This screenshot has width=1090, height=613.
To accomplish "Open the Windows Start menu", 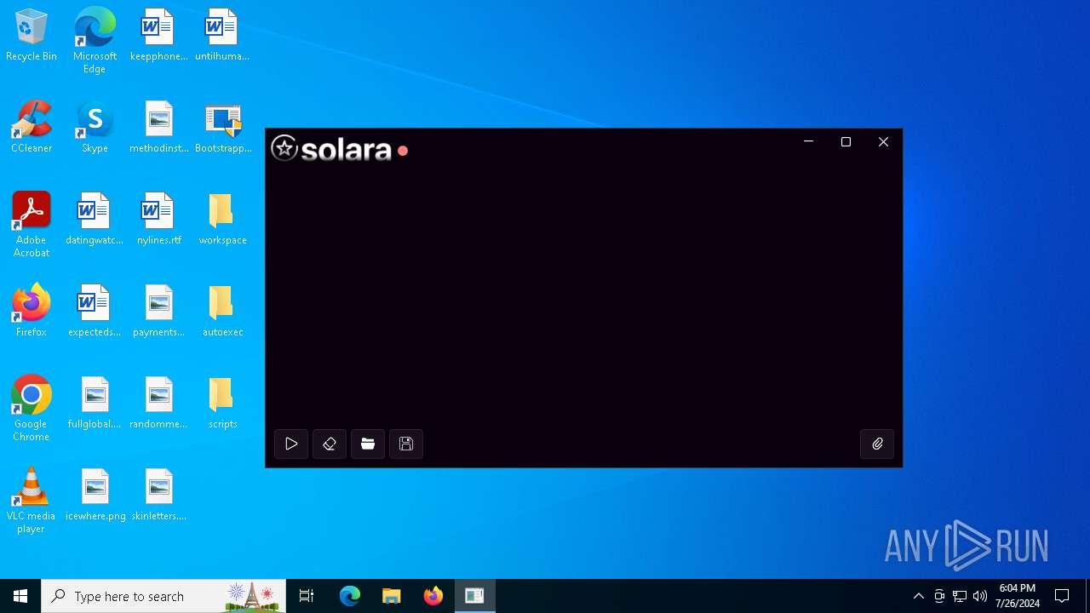I will [20, 596].
